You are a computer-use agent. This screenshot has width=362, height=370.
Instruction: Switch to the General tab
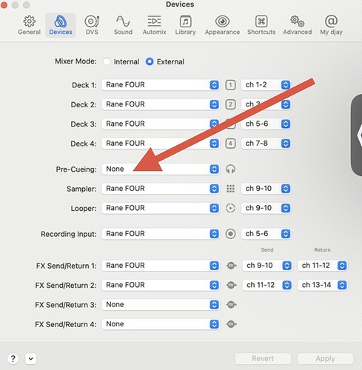click(29, 25)
